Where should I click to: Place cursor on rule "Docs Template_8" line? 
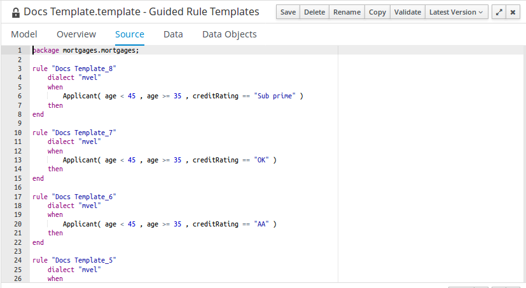coord(74,69)
